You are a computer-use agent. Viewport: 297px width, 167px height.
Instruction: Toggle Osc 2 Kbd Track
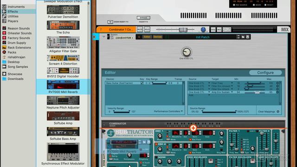tap(190, 153)
